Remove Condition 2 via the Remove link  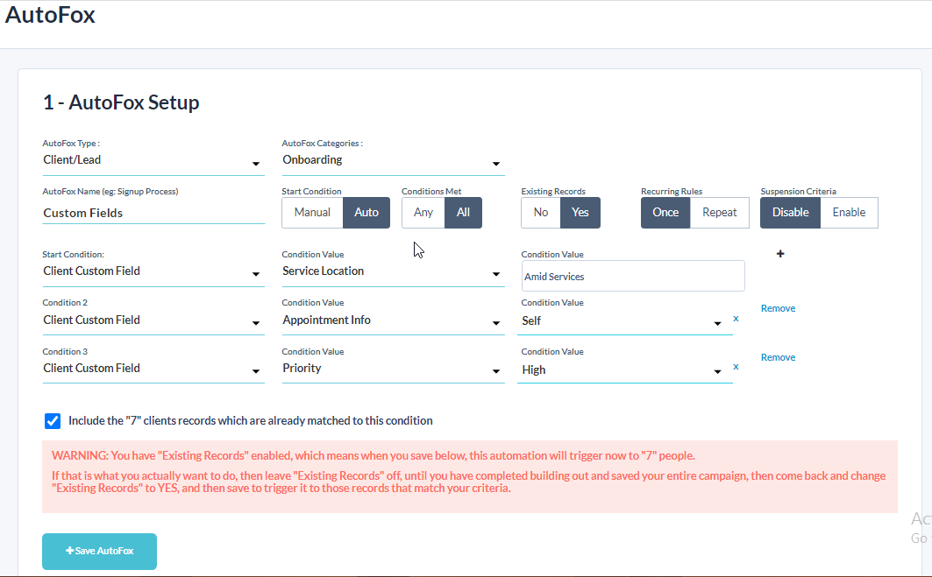coord(778,308)
